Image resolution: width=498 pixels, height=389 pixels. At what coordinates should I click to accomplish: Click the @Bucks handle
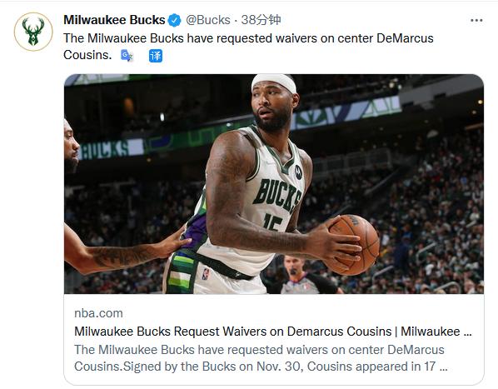208,20
